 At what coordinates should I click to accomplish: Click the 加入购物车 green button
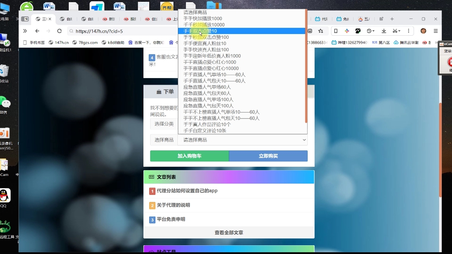[189, 156]
